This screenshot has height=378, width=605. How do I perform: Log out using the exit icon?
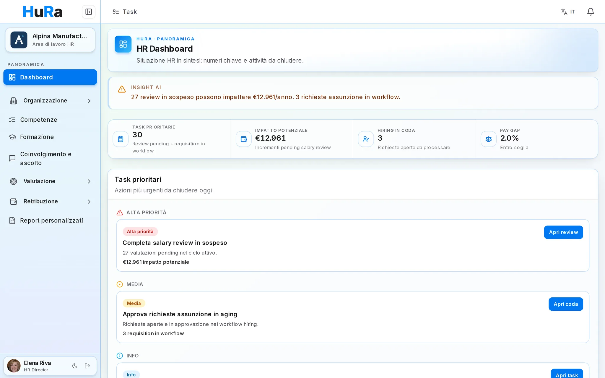(x=87, y=366)
